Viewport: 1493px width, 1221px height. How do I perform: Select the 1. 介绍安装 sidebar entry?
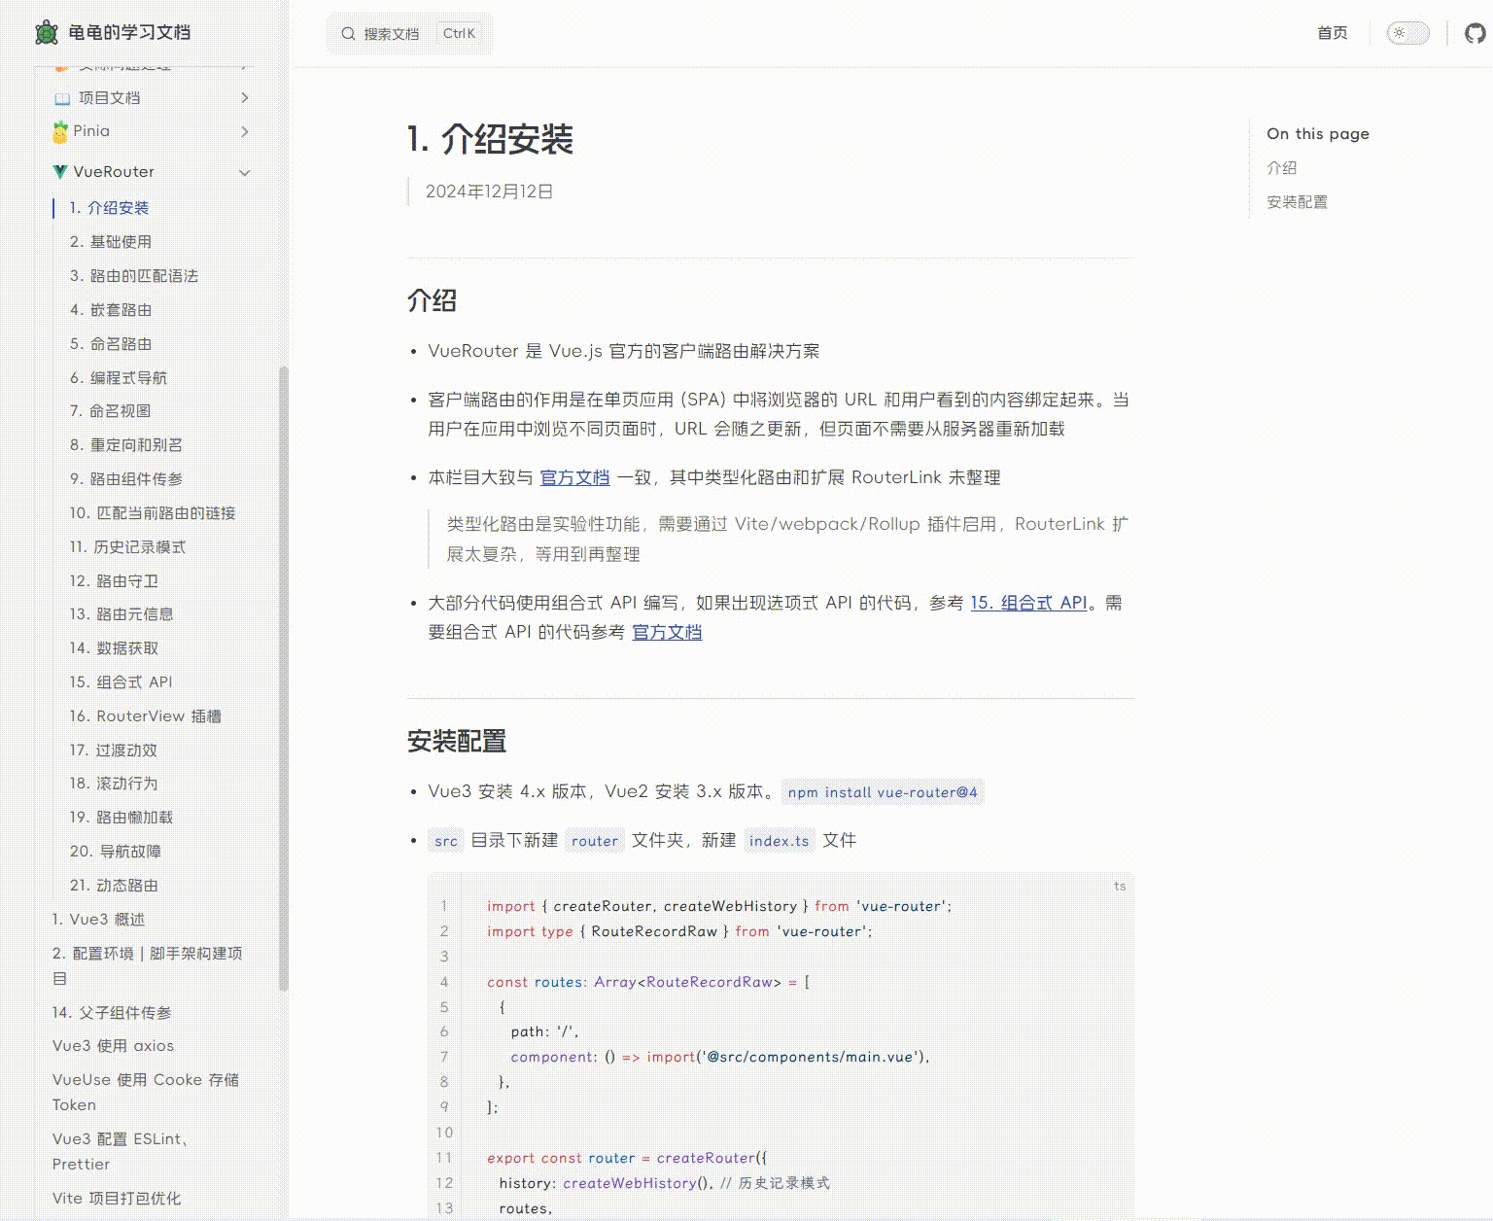pyautogui.click(x=110, y=207)
